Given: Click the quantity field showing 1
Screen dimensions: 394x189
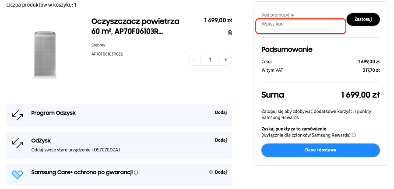Looking at the screenshot, I should [210, 60].
